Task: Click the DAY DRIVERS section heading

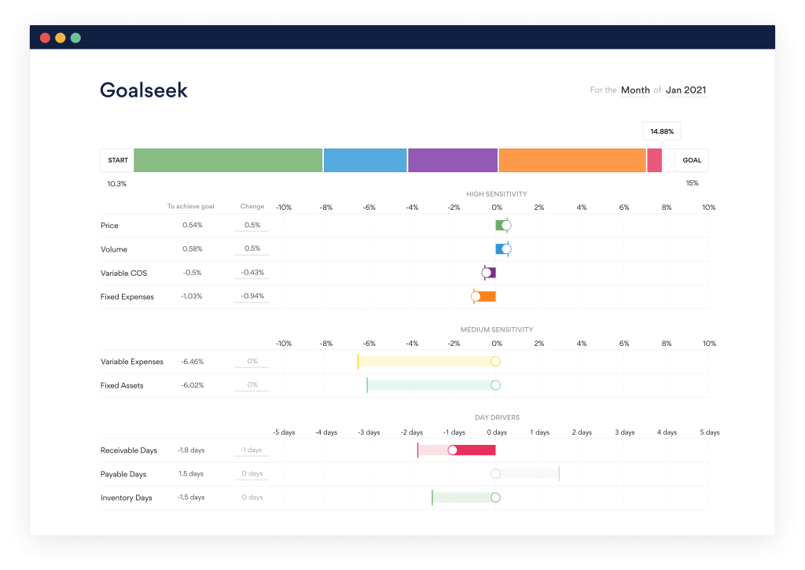Action: click(x=497, y=417)
